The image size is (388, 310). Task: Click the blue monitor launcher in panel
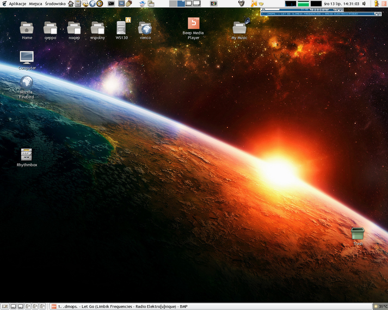(x=121, y=3)
